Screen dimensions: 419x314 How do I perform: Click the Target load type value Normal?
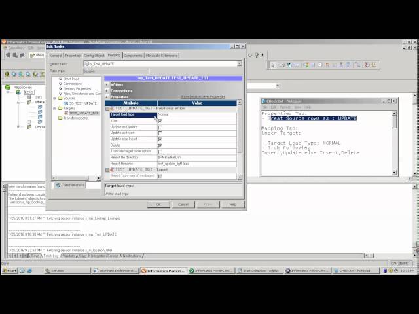pyautogui.click(x=197, y=114)
